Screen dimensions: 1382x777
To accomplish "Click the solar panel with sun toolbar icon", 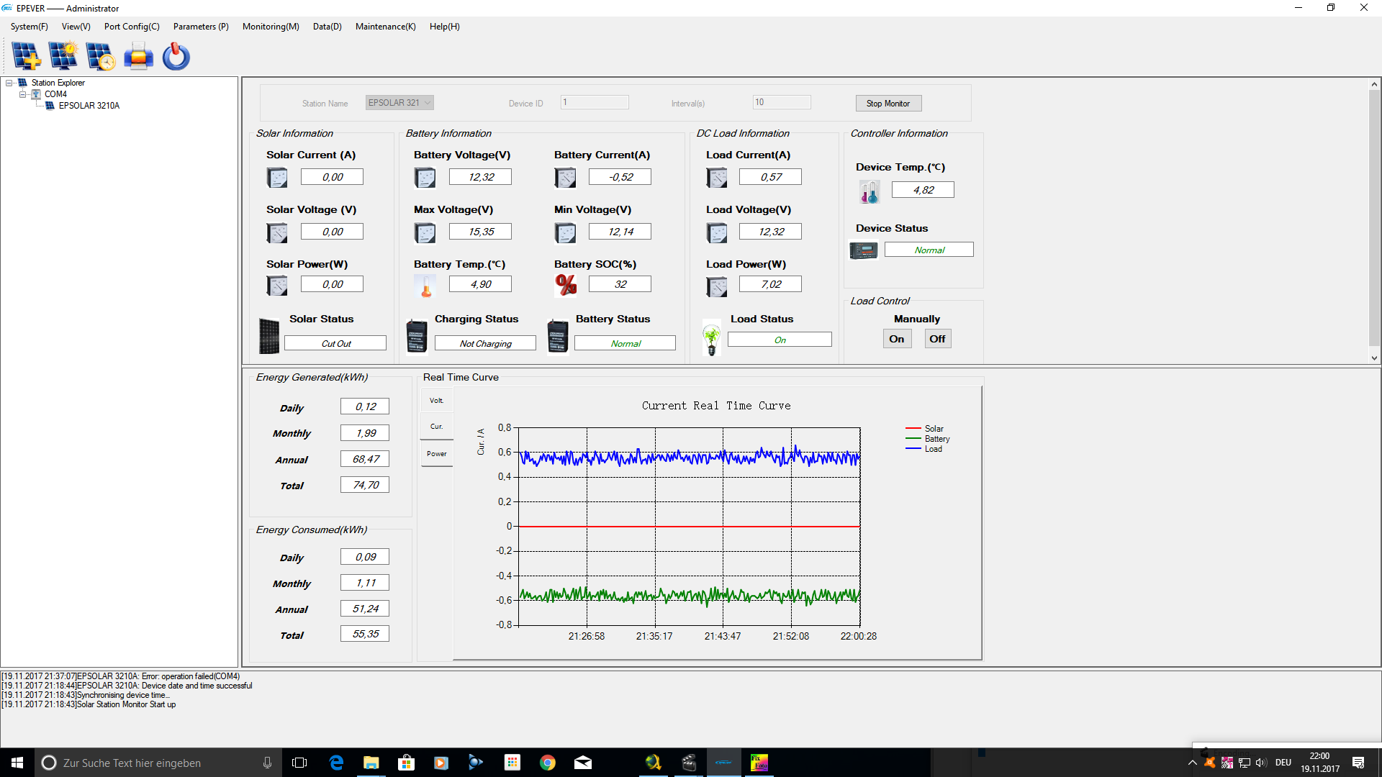I will point(63,56).
